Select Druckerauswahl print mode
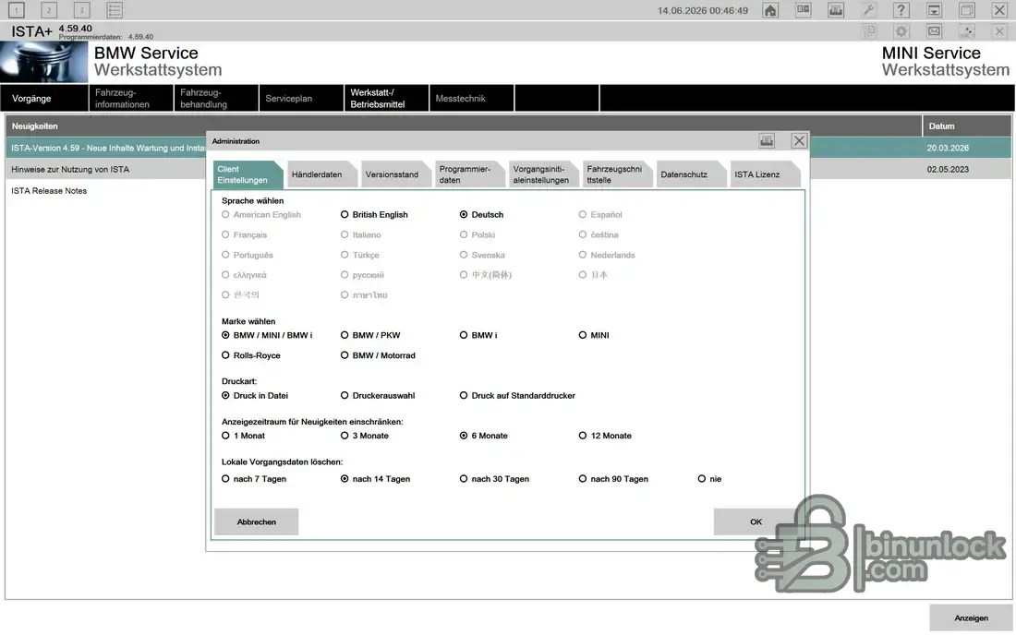1016x635 pixels. point(378,396)
